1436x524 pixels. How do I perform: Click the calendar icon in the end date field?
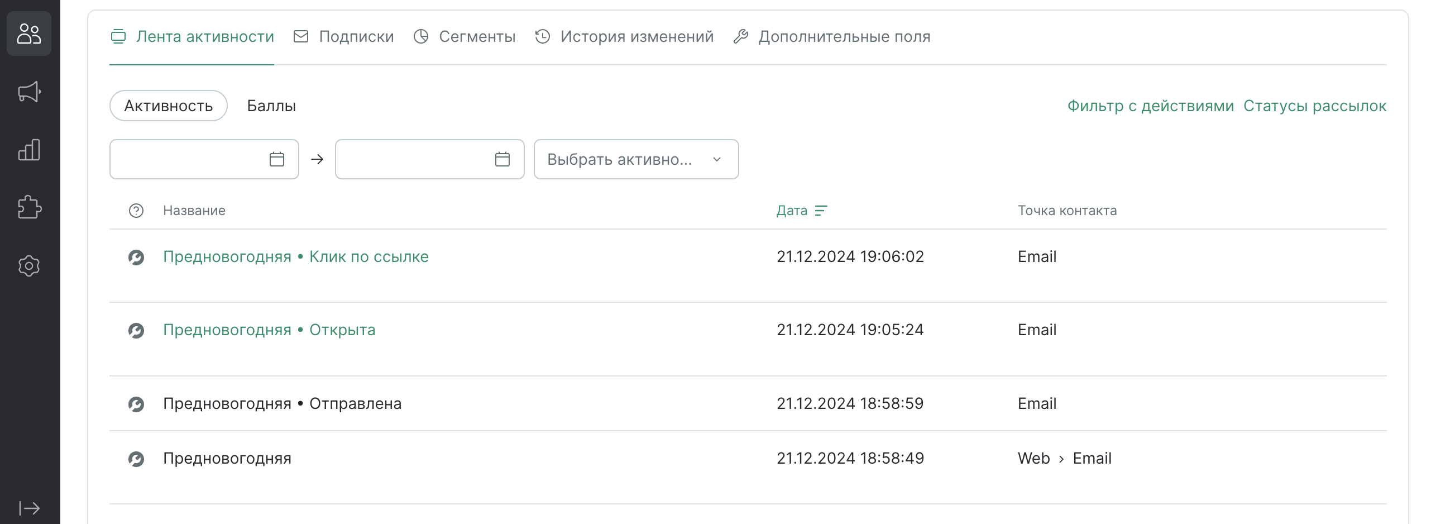click(x=502, y=159)
